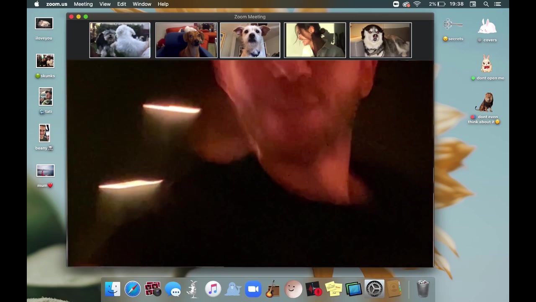This screenshot has width=536, height=302.
Task: Open the Edit menu
Action: 122,4
